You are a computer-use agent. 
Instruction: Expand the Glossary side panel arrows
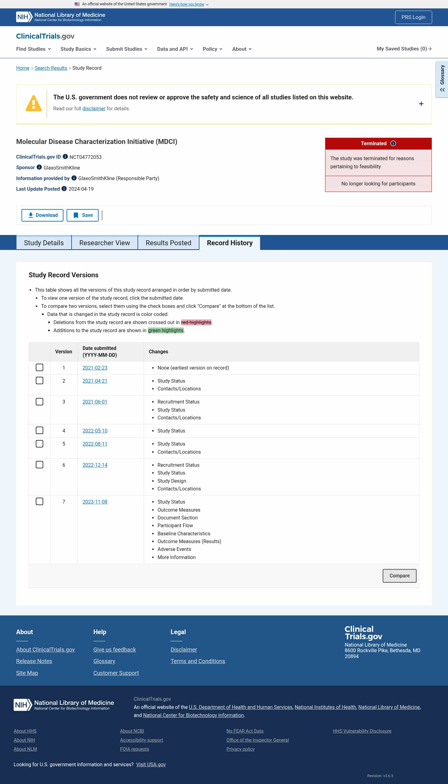click(442, 90)
